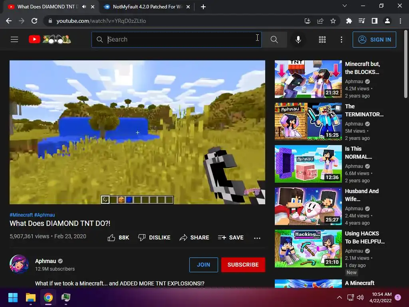409x307 pixels.
Task: Dislike the video
Action: (x=154, y=237)
